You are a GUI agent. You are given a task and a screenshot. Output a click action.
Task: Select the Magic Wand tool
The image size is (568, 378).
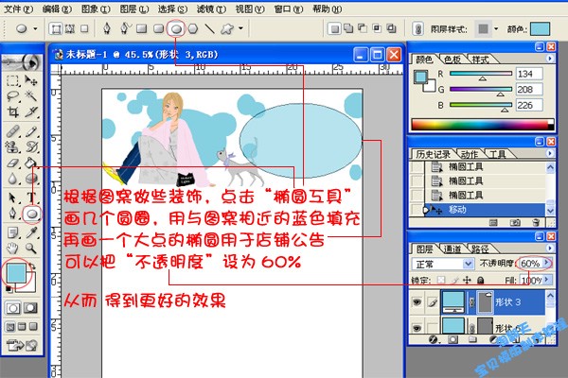[x=31, y=96]
